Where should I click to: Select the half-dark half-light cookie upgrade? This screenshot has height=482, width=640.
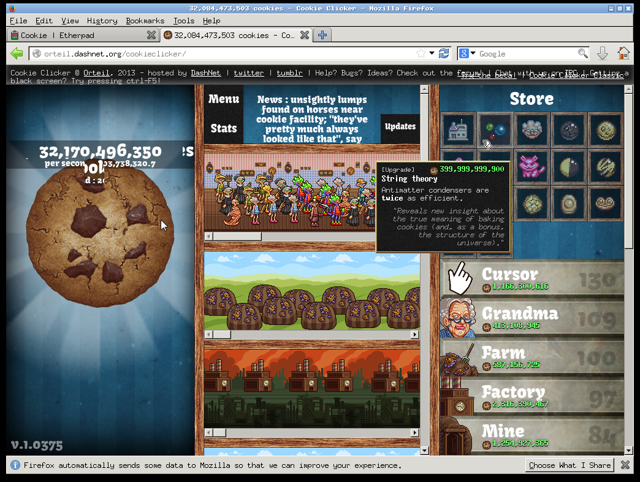click(x=568, y=167)
